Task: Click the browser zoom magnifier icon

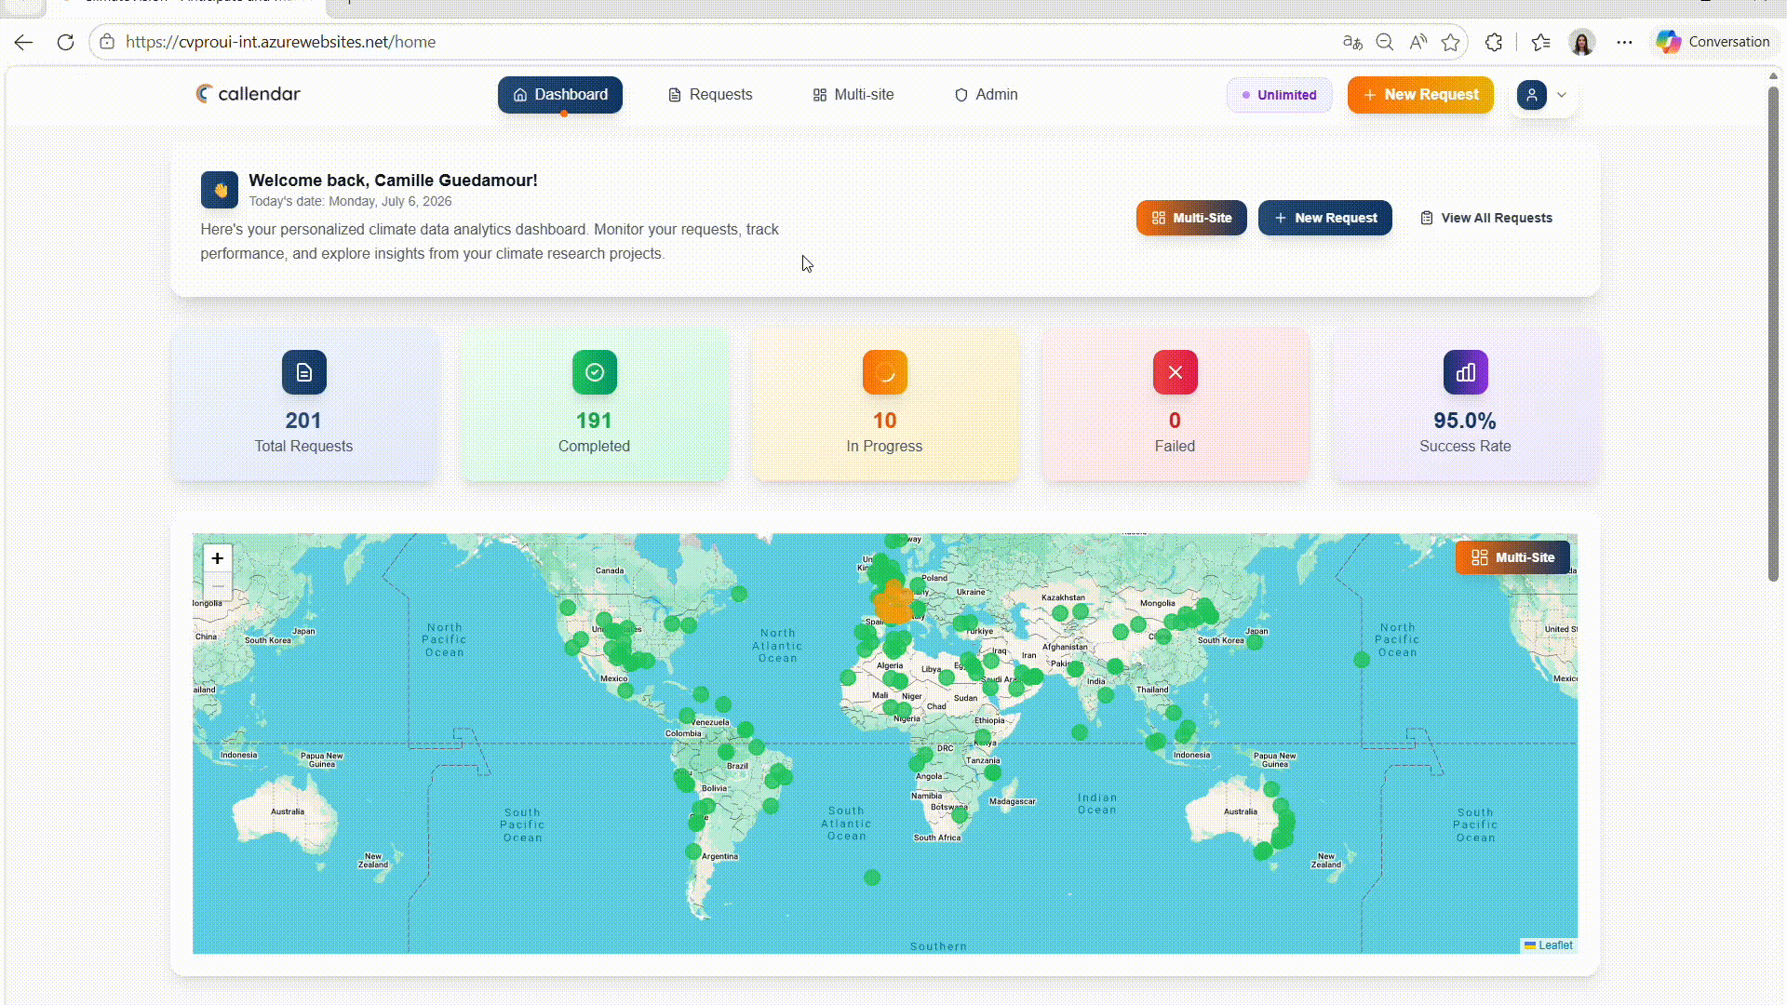Action: coord(1385,42)
